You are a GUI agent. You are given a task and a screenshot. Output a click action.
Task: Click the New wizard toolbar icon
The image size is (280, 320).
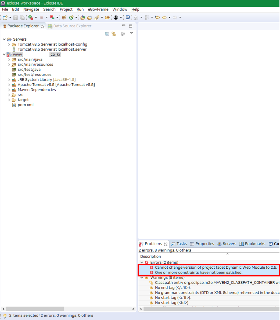5,17
